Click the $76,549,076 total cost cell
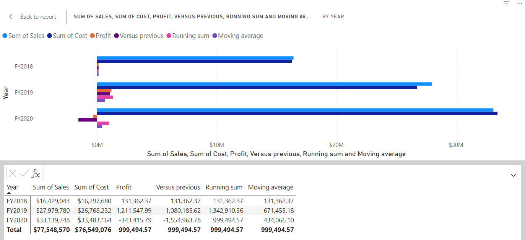This screenshot has height=240, width=525. tap(93, 230)
